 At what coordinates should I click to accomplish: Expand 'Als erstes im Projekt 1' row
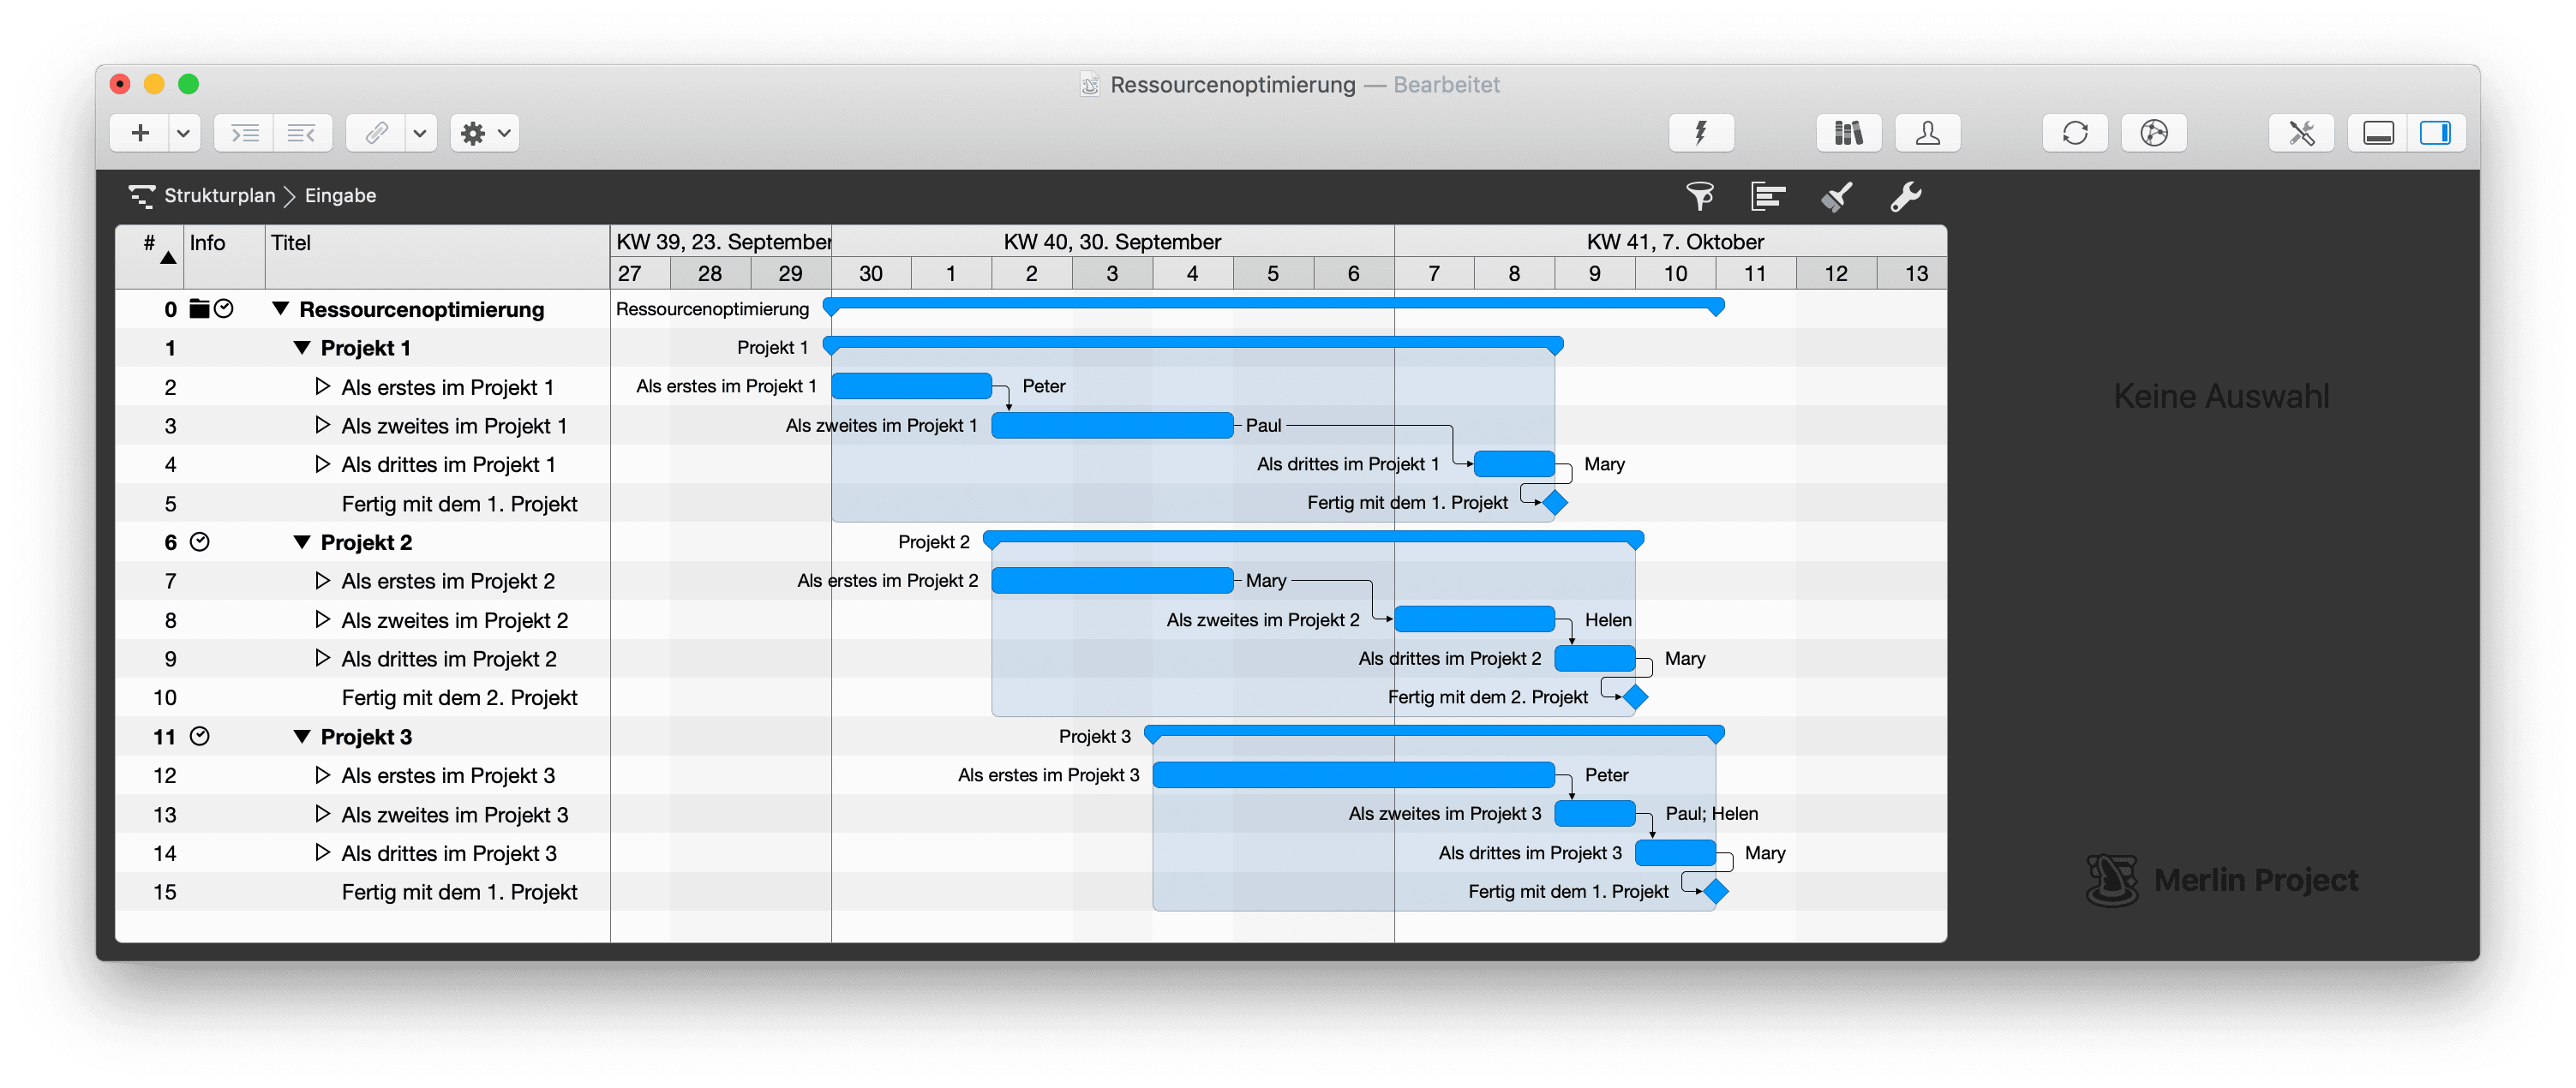point(322,386)
